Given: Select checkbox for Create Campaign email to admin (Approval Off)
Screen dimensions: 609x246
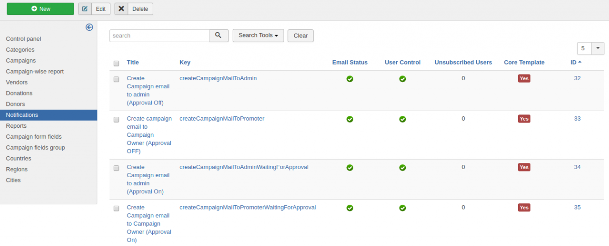Looking at the screenshot, I should click(117, 79).
